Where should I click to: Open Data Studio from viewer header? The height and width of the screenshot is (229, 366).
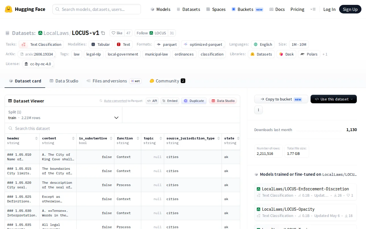(x=223, y=101)
